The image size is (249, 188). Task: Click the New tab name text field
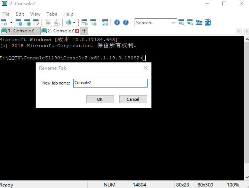(110, 83)
